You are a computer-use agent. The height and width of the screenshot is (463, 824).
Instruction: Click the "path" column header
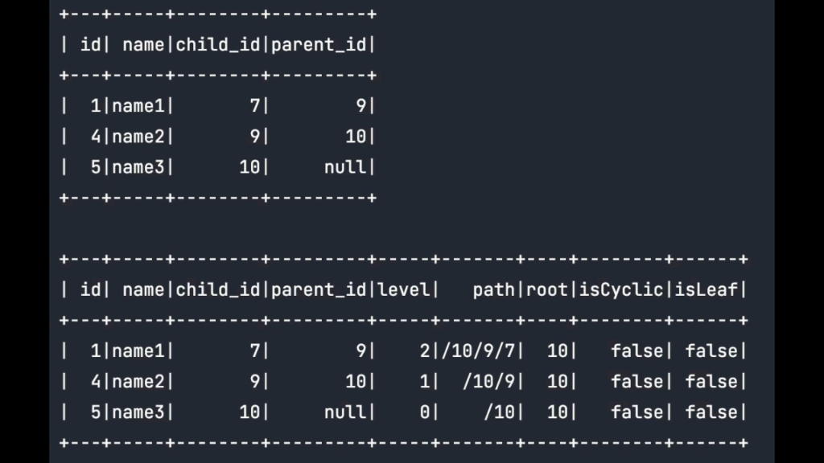[x=493, y=289]
